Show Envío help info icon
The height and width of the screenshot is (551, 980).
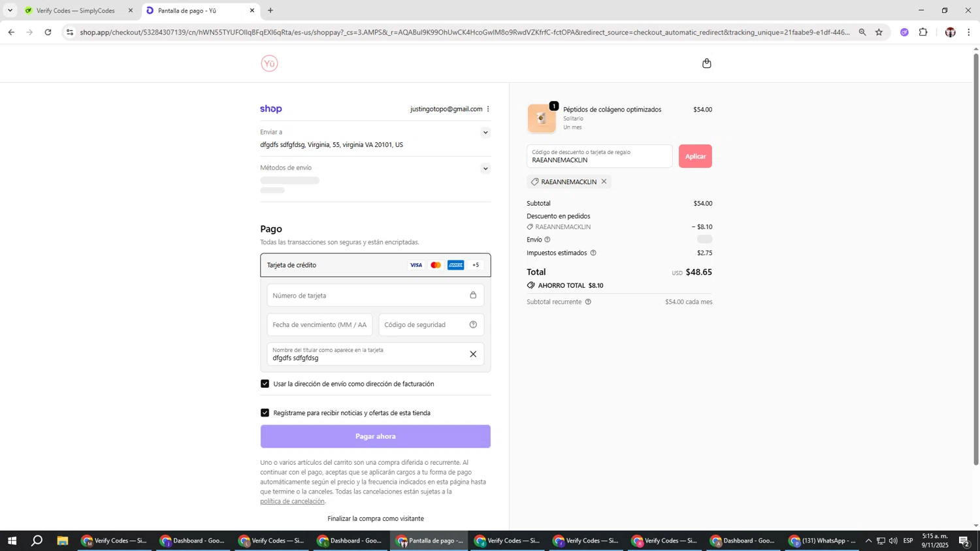(547, 240)
